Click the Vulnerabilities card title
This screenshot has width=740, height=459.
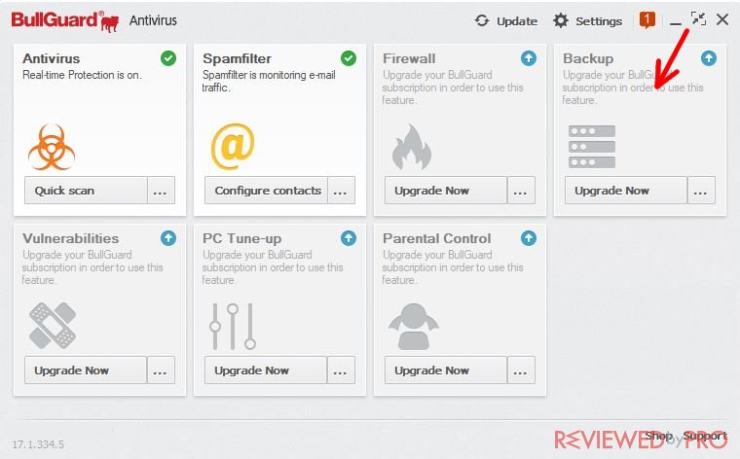71,238
